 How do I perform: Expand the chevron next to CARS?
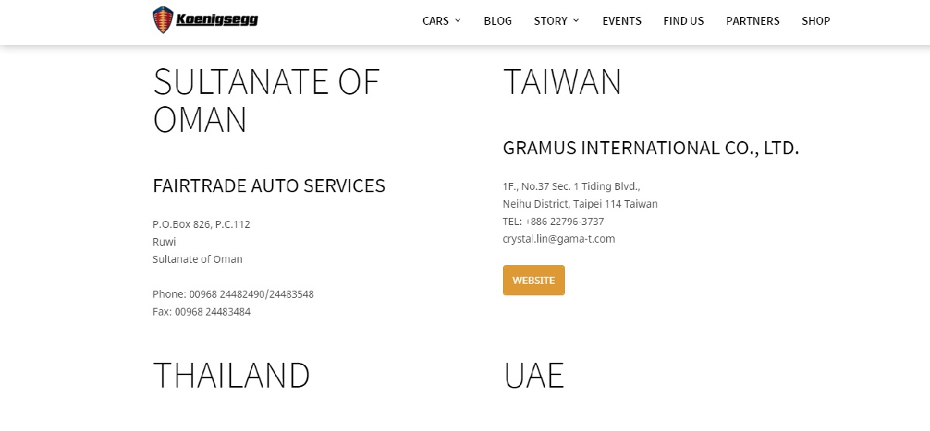click(x=458, y=21)
